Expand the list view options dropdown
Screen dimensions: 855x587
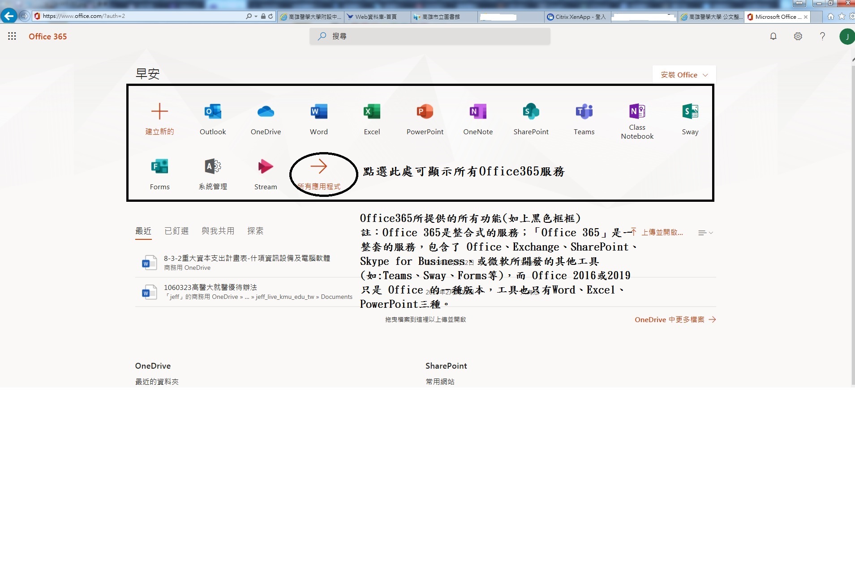click(705, 233)
